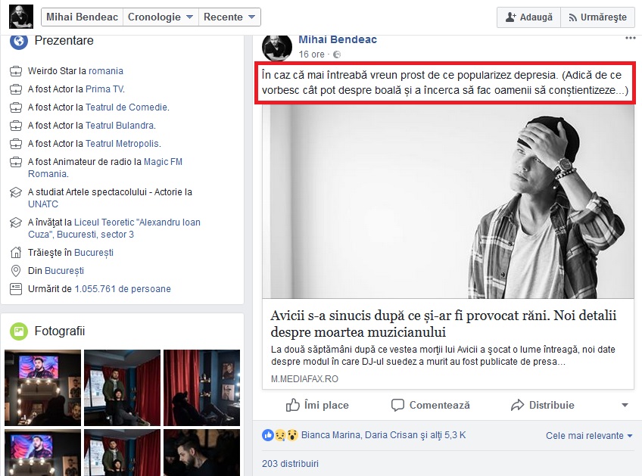Click the Distribuie share arrow icon
Viewport: 642px width, 476px height.
pos(518,405)
